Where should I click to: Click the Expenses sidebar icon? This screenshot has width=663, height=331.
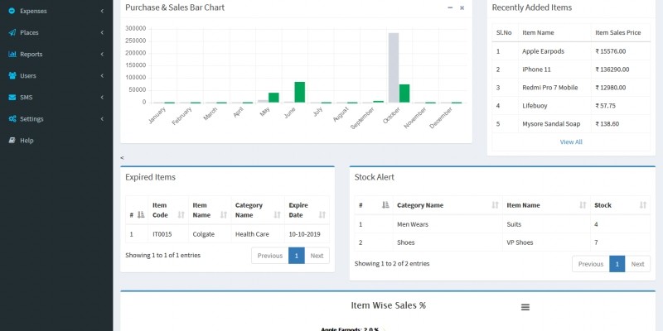(x=12, y=11)
